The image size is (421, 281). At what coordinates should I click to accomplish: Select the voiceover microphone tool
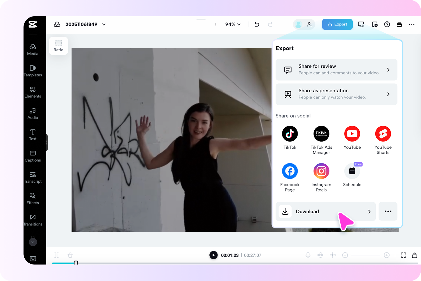(x=308, y=255)
